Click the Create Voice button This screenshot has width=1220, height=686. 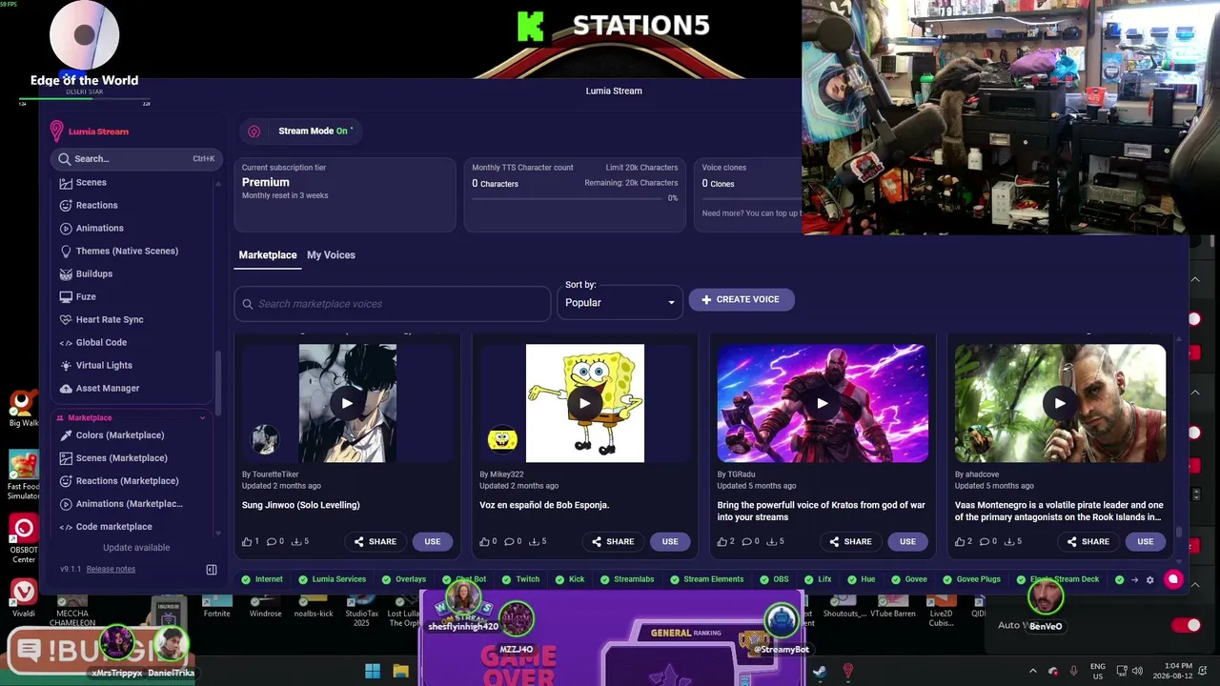(742, 299)
